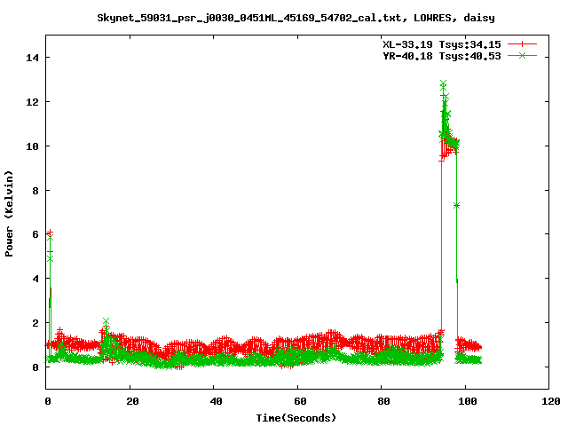
Task: Click y-axis tick label 2
Action: (35, 323)
